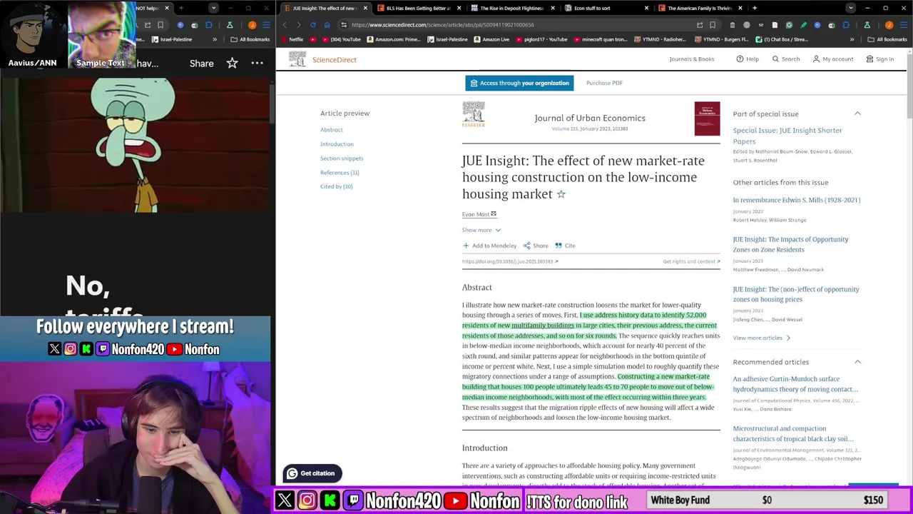The image size is (913, 514).
Task: Open Netflix bookmark
Action: click(x=292, y=39)
